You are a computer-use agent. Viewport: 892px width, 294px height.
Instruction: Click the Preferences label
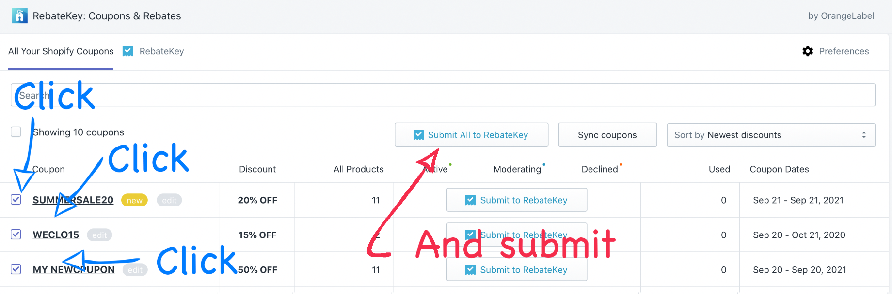click(844, 51)
